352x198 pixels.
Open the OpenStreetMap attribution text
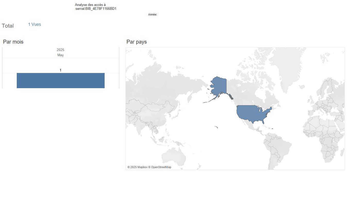(x=160, y=167)
